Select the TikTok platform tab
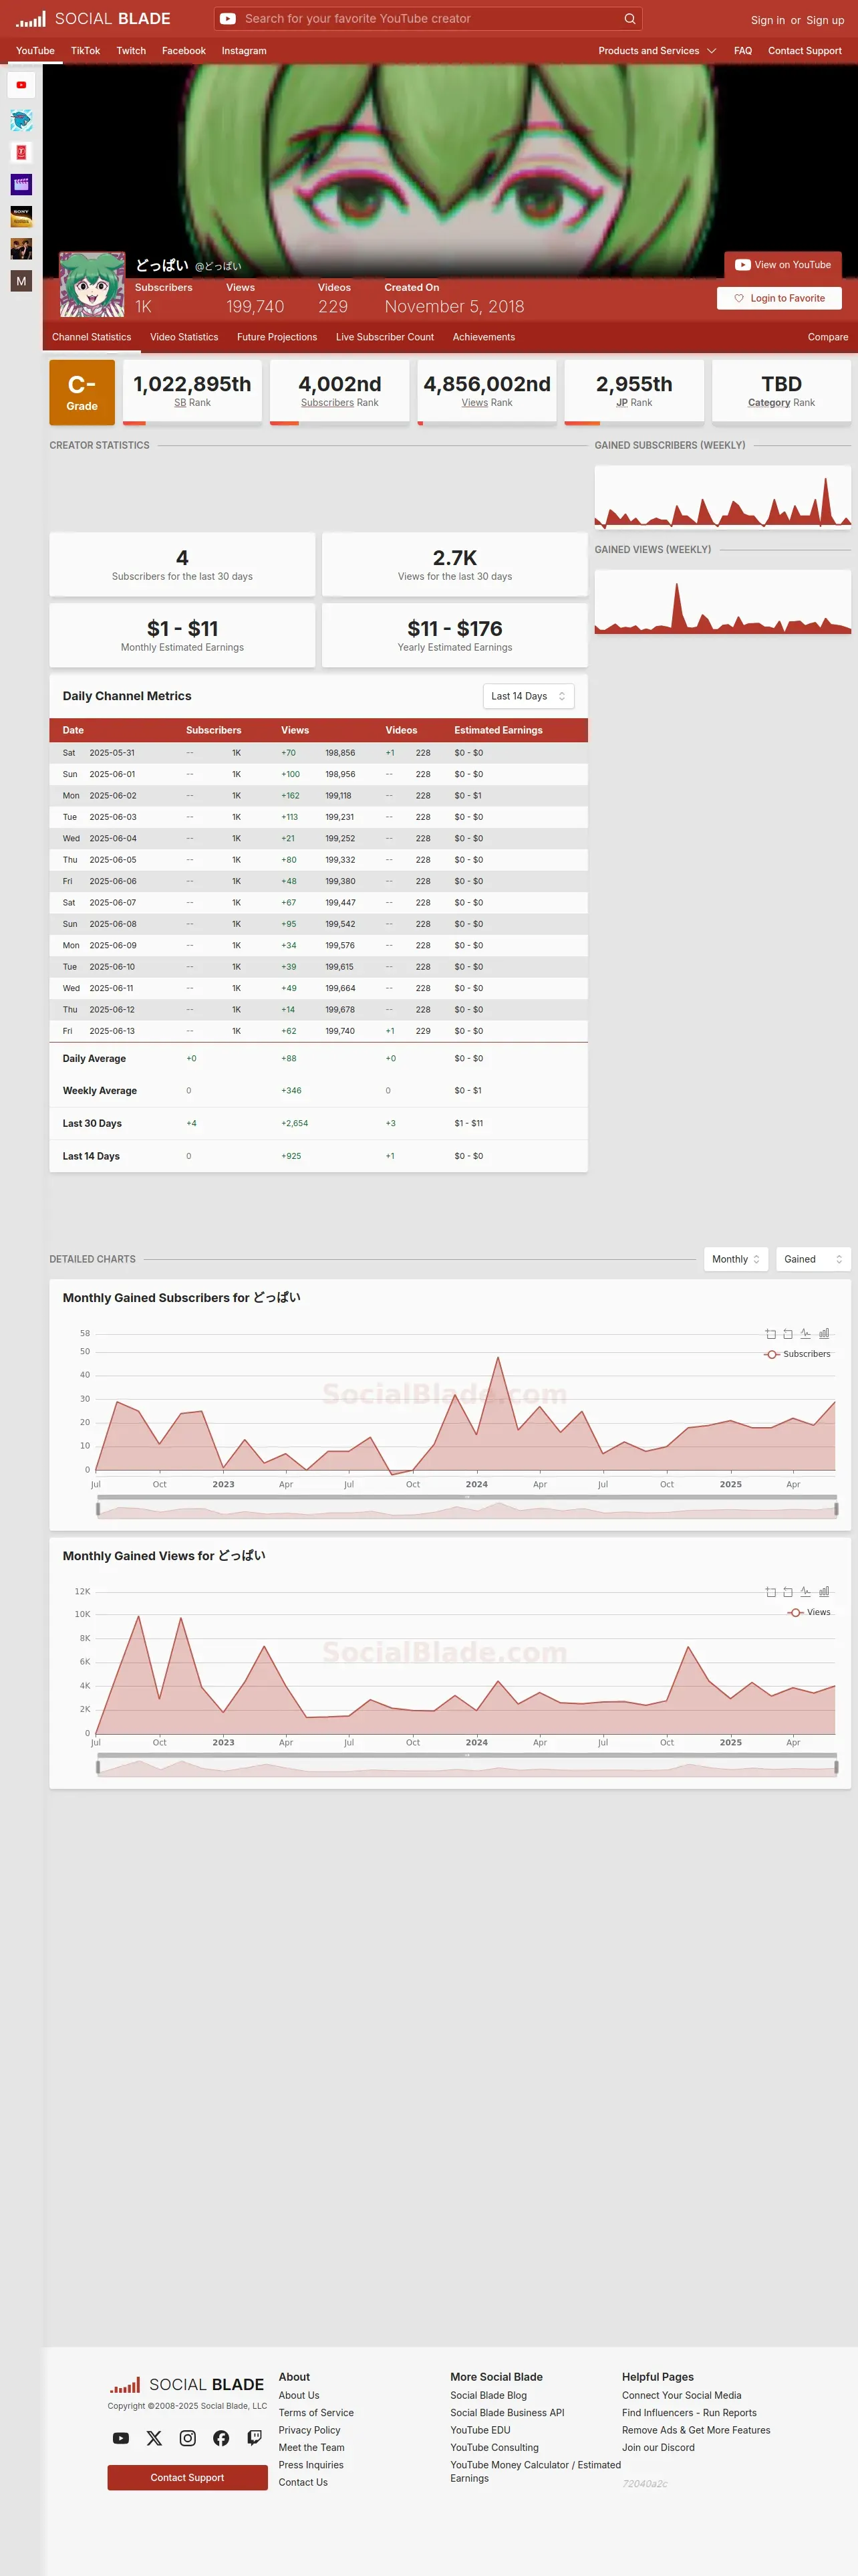 (85, 51)
